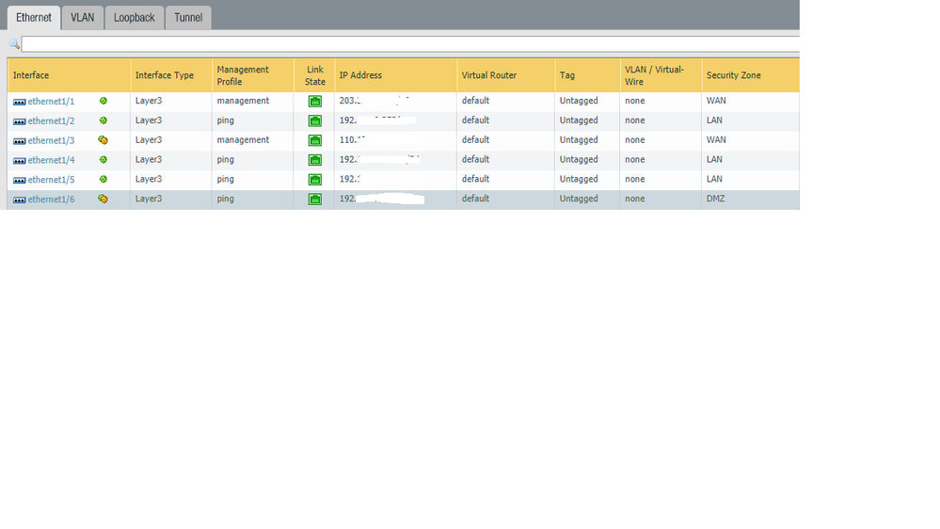Open the ethernet1/5 interface link
Viewport: 940px width, 529px height.
coord(51,180)
